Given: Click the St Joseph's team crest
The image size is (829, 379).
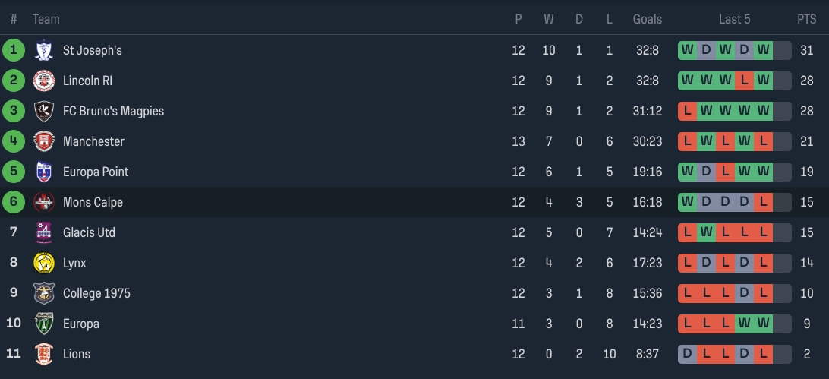Looking at the screenshot, I should 44,50.
